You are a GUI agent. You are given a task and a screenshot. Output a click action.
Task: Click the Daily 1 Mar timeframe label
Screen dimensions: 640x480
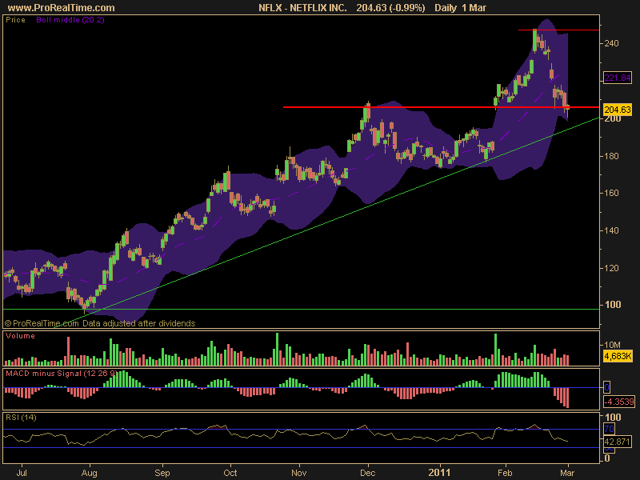pyautogui.click(x=461, y=8)
